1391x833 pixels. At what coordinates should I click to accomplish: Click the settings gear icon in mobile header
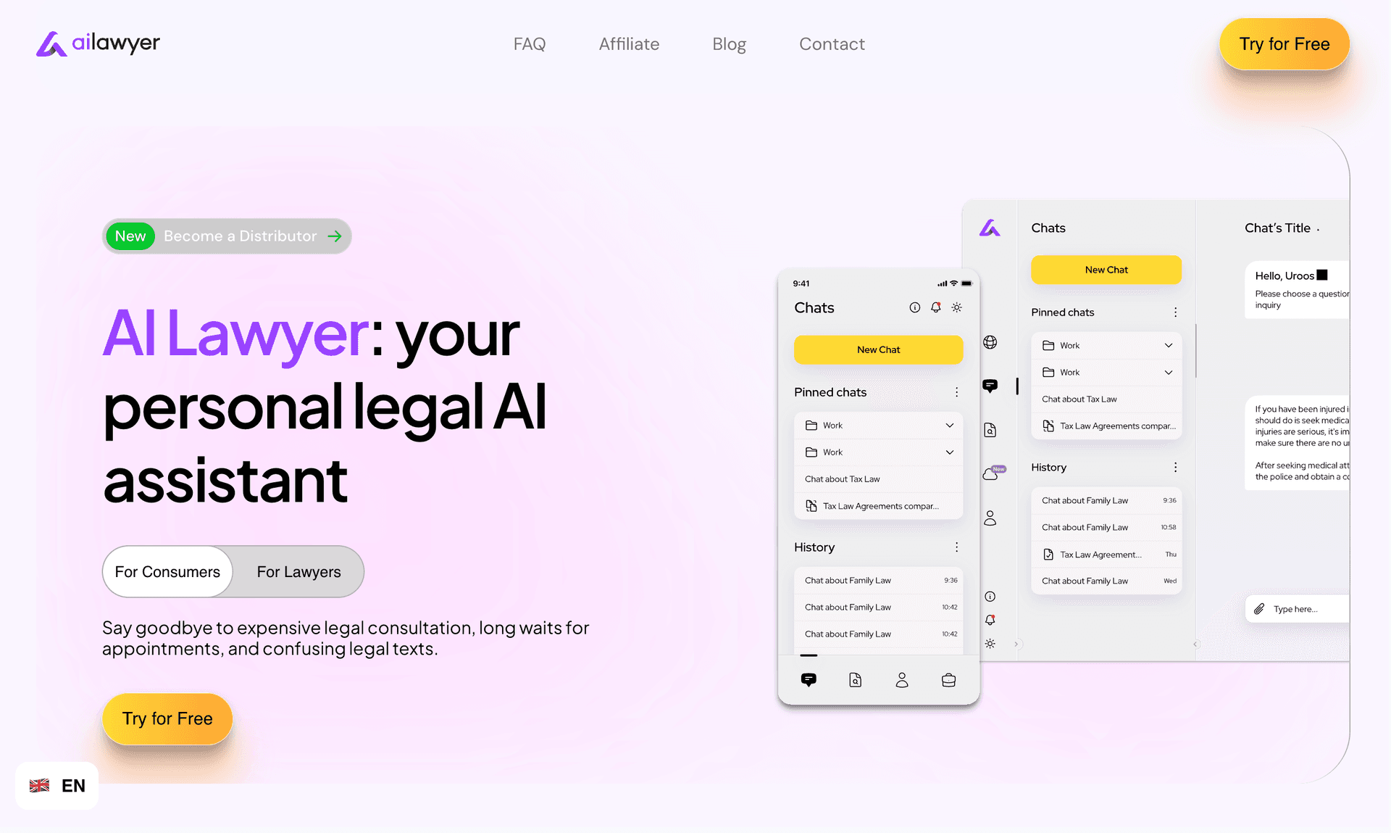pos(955,307)
